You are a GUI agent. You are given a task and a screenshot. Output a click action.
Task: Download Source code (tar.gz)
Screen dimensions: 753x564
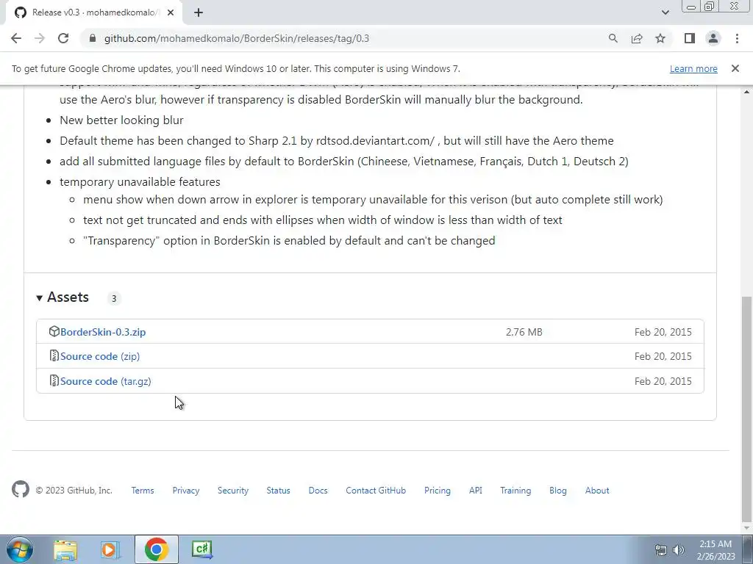(106, 381)
